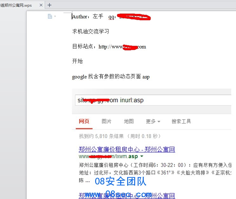
Task: Click the text 求机油交流学习
Action: (91, 31)
